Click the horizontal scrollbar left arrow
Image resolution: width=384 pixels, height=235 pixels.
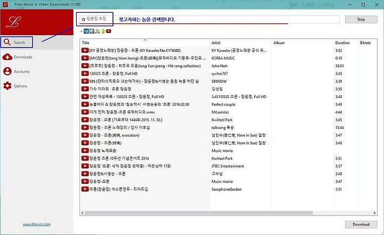point(82,213)
